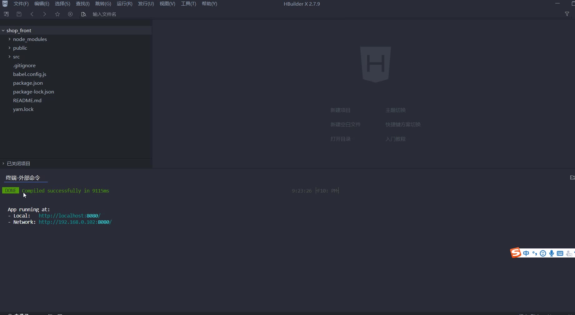575x315 pixels.
Task: Expand the public folder
Action: [x=9, y=48]
